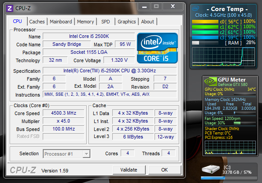Click the processor Name field Intel Core i5 2500K

coord(89,36)
